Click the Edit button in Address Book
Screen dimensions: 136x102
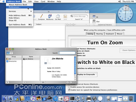(43, 82)
